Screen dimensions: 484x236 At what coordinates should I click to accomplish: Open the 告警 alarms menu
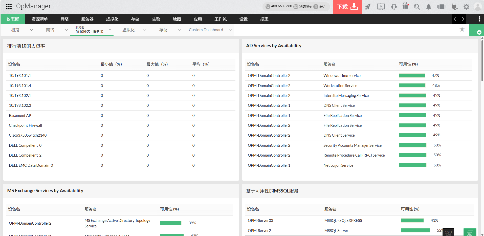(x=156, y=19)
